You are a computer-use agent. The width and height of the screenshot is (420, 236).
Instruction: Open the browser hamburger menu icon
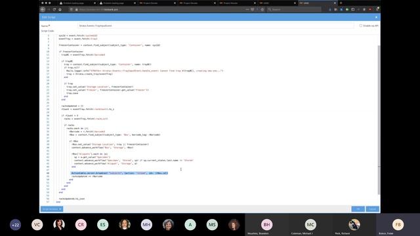coord(377,9)
